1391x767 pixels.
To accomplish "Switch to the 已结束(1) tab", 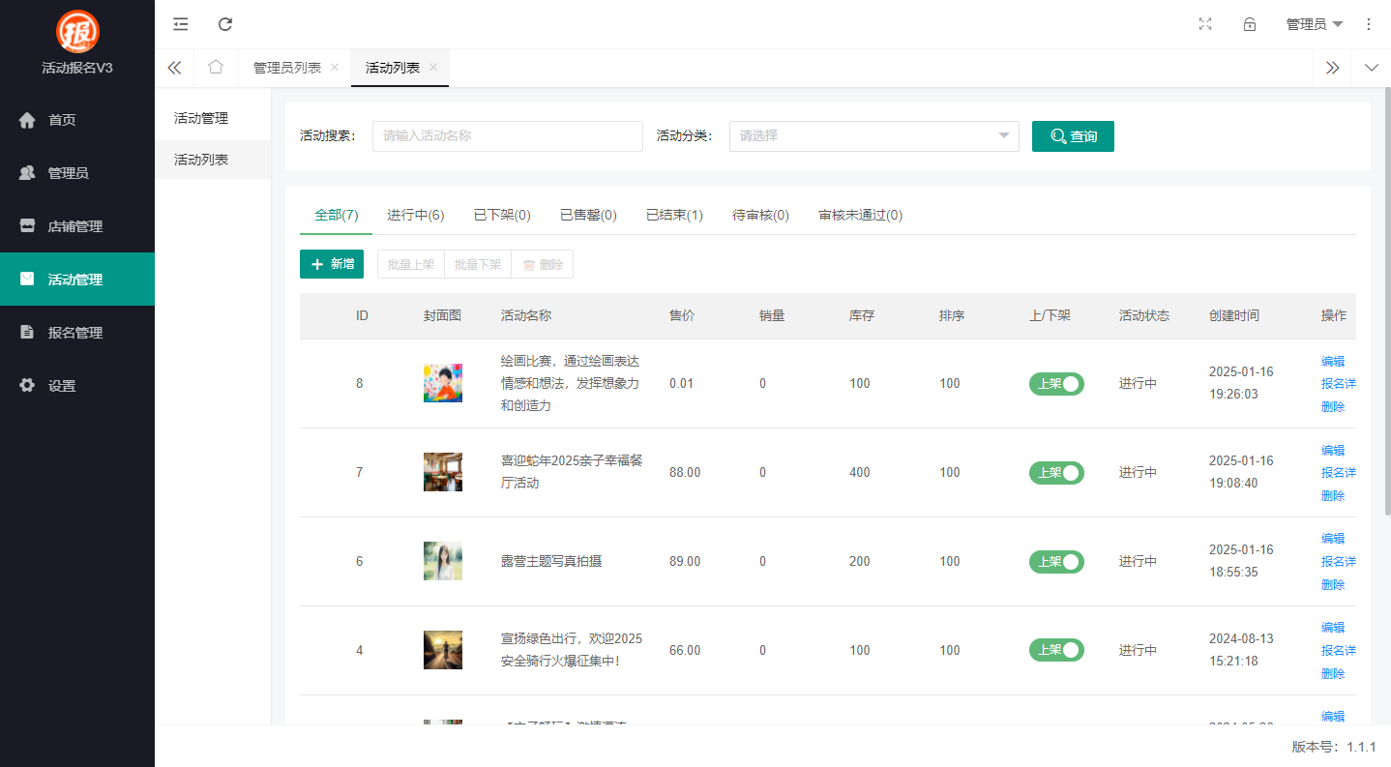I will tap(674, 215).
